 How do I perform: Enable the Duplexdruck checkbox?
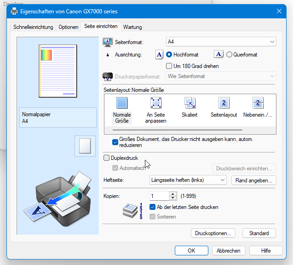point(107,158)
